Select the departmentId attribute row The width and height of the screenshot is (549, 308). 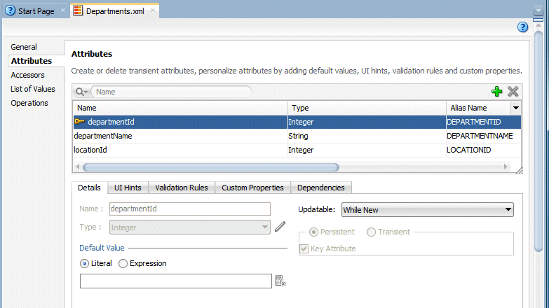(x=297, y=122)
